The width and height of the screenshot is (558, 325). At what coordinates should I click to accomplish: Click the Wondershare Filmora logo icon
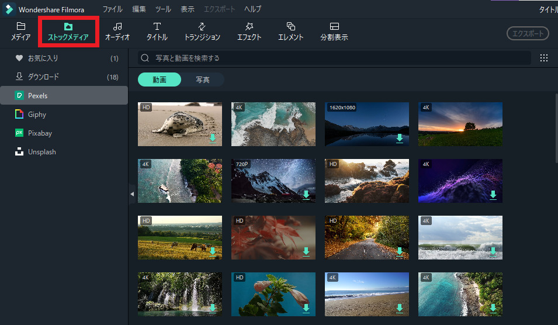[9, 9]
